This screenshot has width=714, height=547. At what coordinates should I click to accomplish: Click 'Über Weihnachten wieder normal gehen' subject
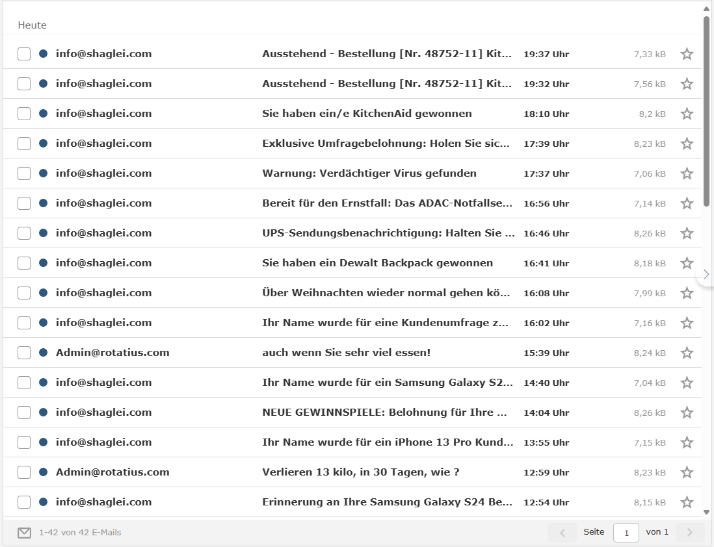click(386, 292)
